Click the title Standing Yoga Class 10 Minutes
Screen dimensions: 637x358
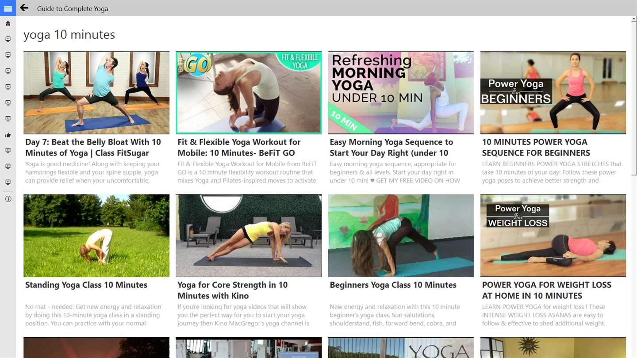[86, 285]
